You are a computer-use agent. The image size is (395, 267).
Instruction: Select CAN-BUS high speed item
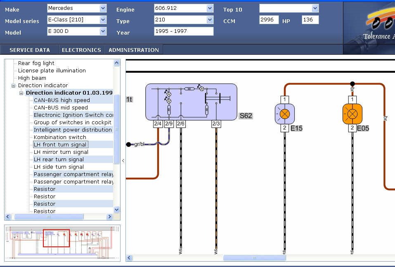pyautogui.click(x=62, y=100)
